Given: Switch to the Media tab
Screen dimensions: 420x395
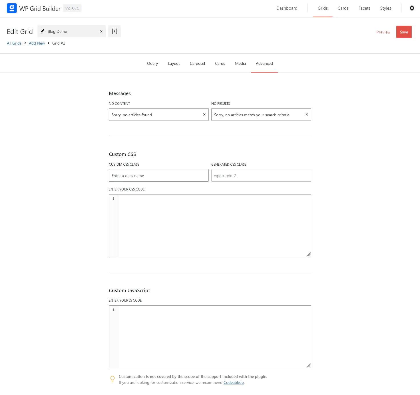Looking at the screenshot, I should [x=240, y=63].
